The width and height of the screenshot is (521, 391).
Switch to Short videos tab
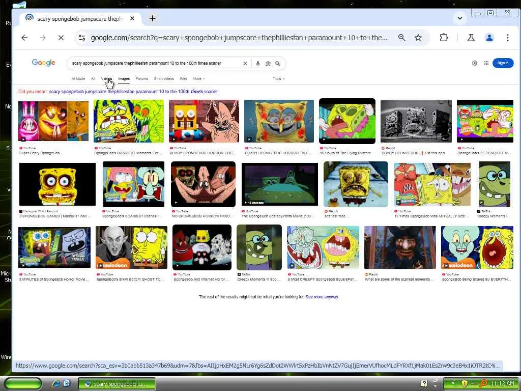164,79
